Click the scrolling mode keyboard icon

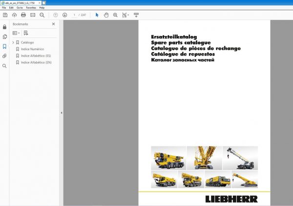tap(136, 15)
